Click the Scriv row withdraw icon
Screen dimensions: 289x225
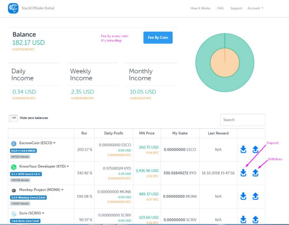[255, 220]
